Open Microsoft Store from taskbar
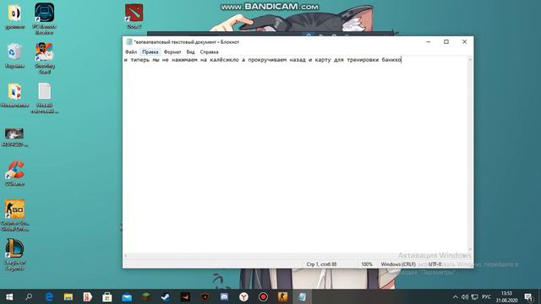The image size is (541, 304). (x=107, y=296)
